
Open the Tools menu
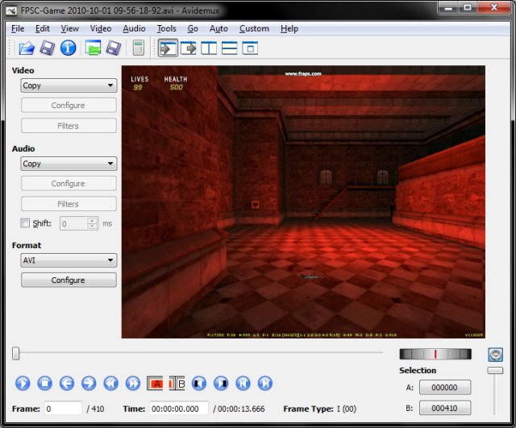tap(167, 29)
